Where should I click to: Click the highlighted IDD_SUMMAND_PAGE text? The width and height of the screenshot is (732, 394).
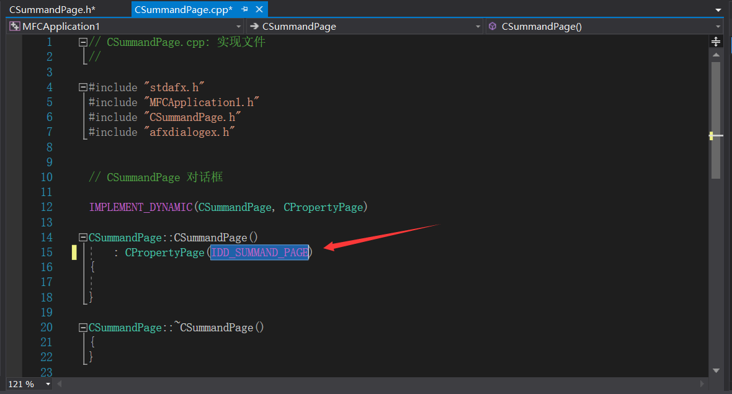pyautogui.click(x=259, y=252)
